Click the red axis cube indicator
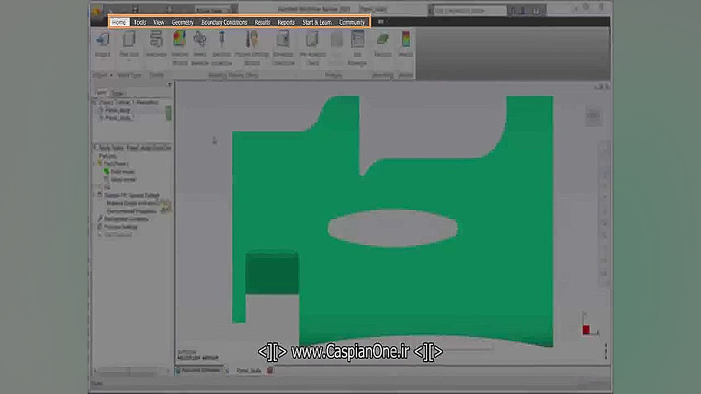The height and width of the screenshot is (394, 701). point(586,330)
